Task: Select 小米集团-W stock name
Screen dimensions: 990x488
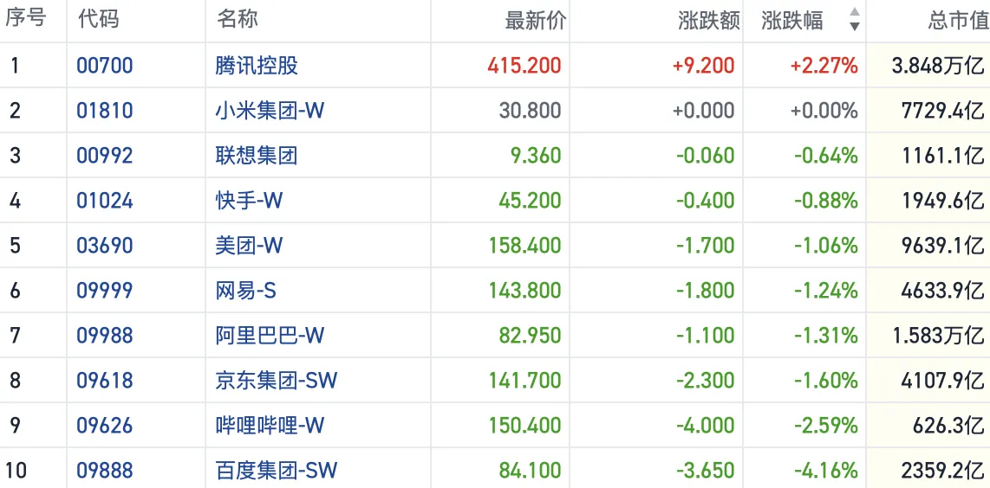Action: pyautogui.click(x=270, y=111)
